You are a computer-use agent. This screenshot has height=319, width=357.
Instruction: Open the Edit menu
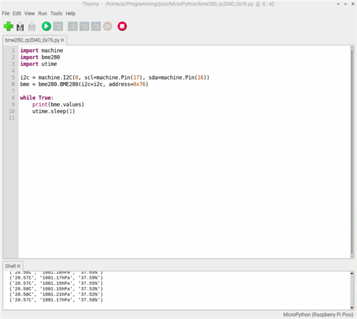(x=17, y=13)
